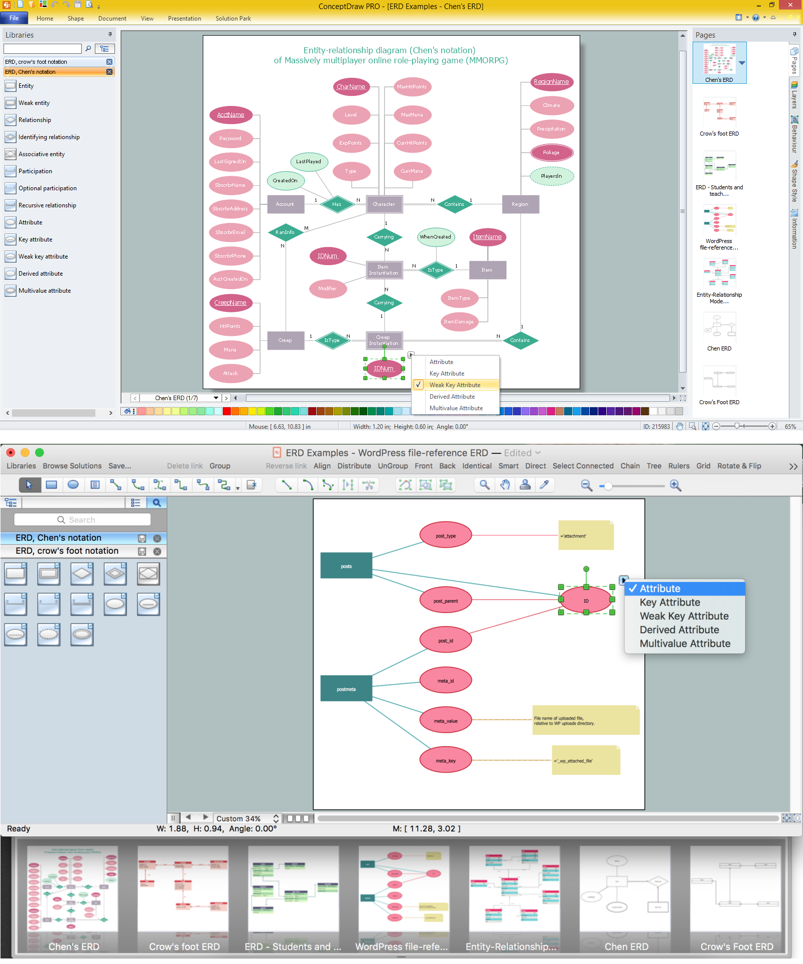This screenshot has width=803, height=964.
Task: Click the Mac library search field
Action: [82, 520]
